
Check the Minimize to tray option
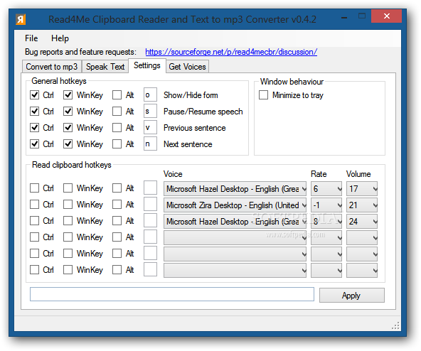pos(263,95)
